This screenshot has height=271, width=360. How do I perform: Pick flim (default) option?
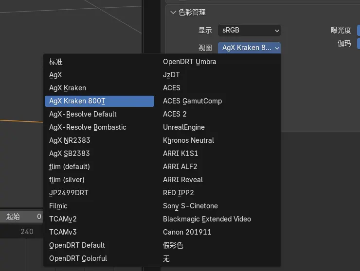[99, 167]
